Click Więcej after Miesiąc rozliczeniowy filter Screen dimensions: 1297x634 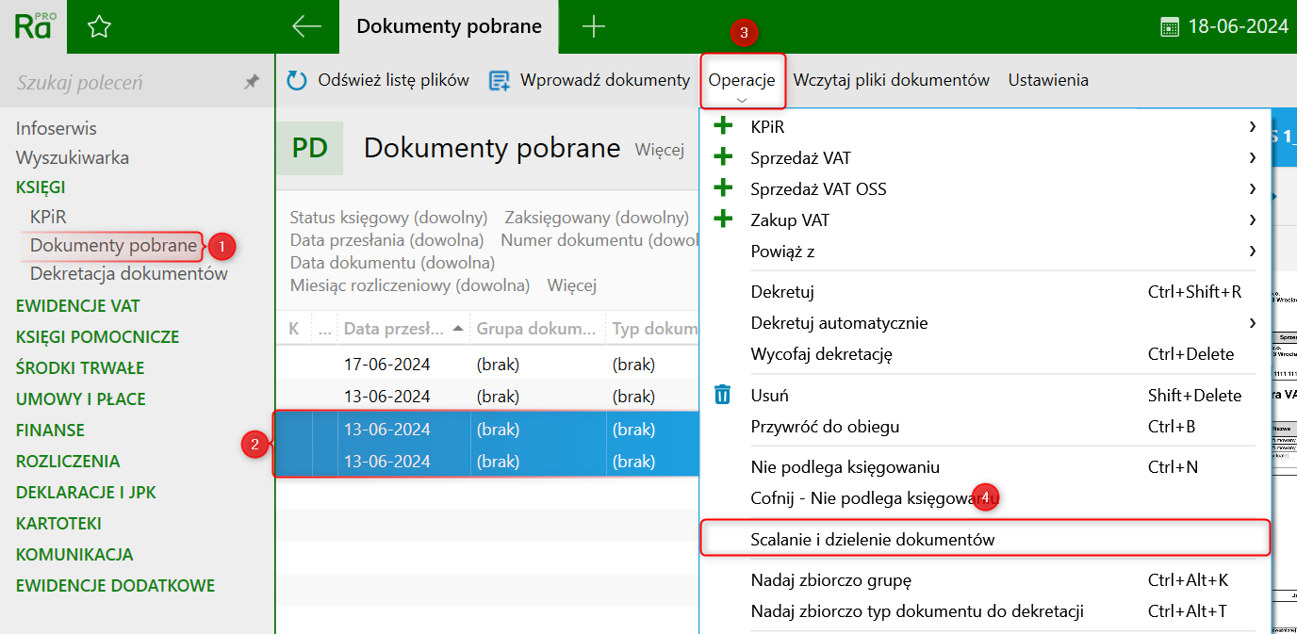point(572,285)
